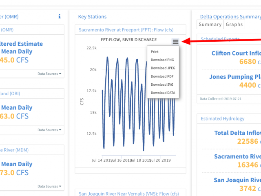
Task: Click Data Collected: 2019-07-21 text
Action: tap(220, 99)
